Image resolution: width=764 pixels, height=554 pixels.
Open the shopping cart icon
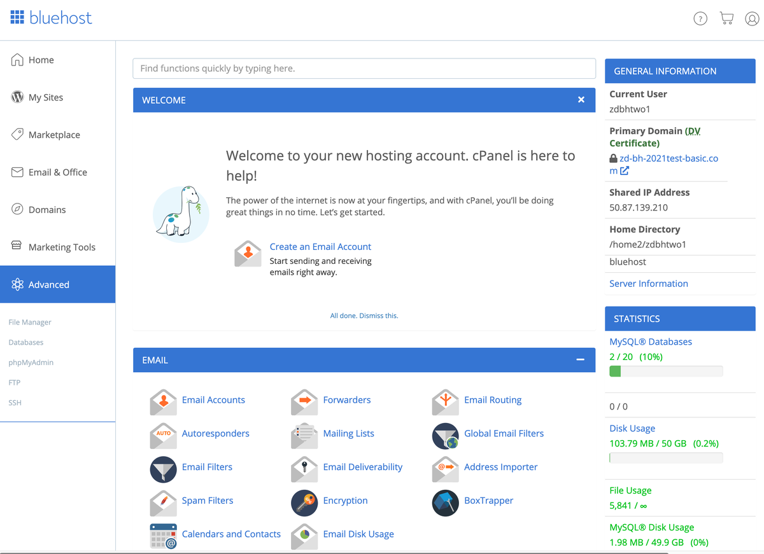coord(726,18)
